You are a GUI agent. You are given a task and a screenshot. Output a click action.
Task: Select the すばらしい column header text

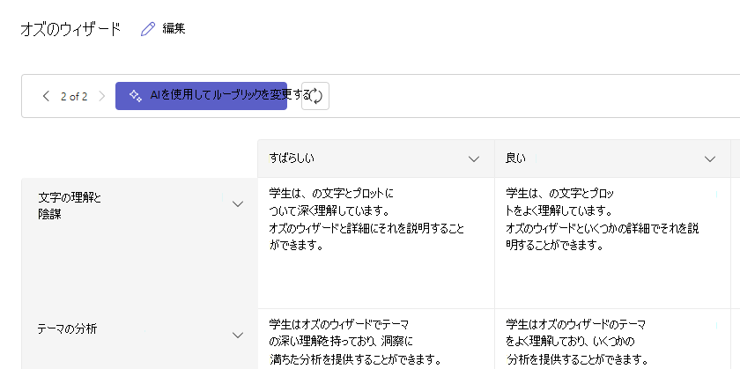coord(292,158)
